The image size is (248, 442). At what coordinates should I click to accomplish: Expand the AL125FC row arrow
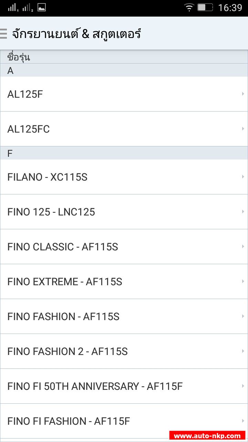243,129
